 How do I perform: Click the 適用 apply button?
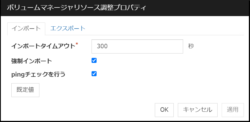point(232,110)
